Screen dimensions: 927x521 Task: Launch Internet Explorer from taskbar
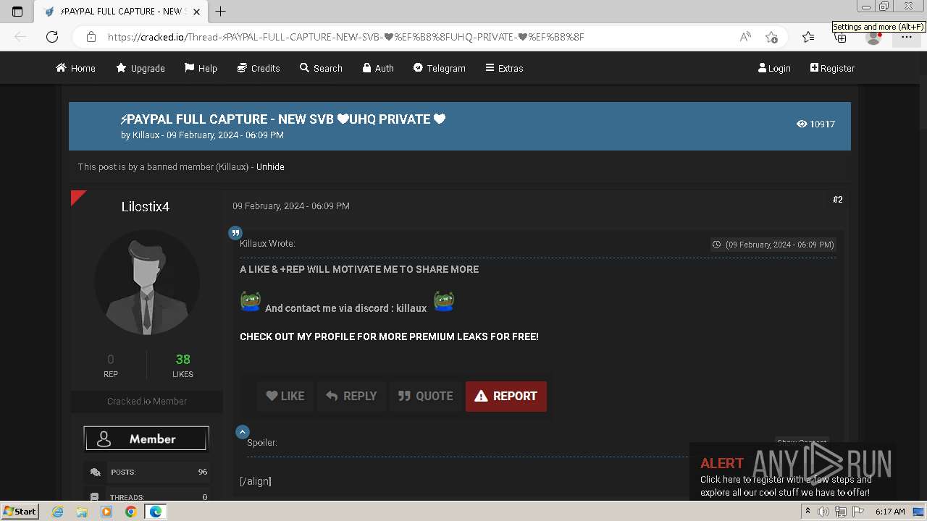pos(58,512)
